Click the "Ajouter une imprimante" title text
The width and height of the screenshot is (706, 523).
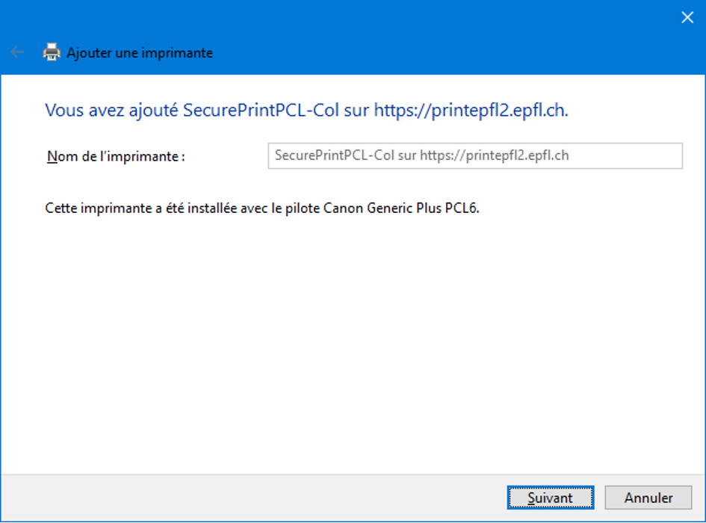click(140, 53)
